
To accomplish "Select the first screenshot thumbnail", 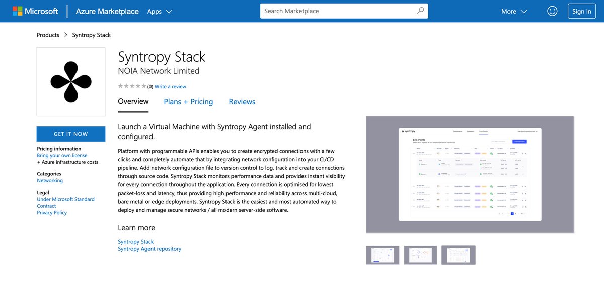I will coord(383,255).
